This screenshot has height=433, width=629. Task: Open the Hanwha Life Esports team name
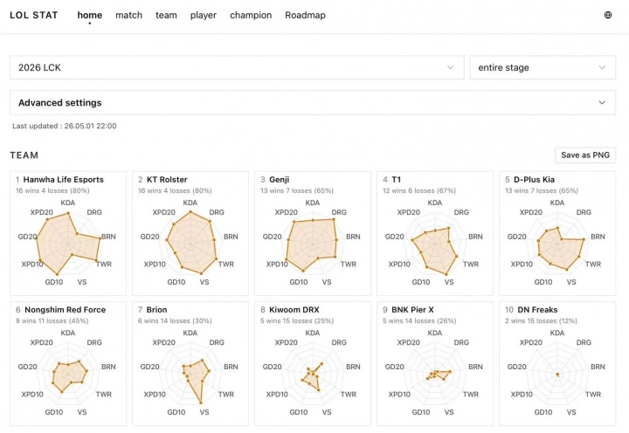[x=64, y=180]
